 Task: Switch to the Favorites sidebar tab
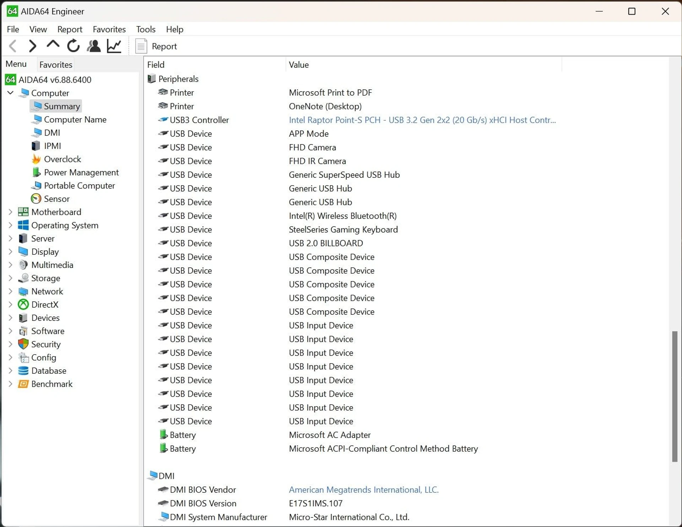pyautogui.click(x=56, y=65)
